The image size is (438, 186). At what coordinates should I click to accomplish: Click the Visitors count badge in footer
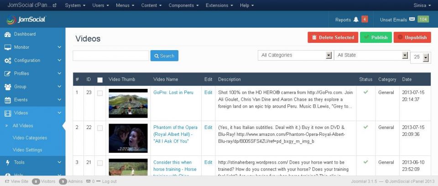(36, 181)
